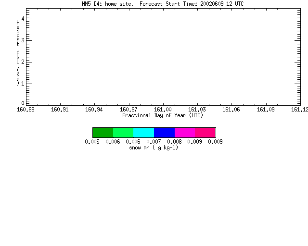Click the magenta colorbar swatch
The image size is (308, 246).
pyautogui.click(x=185, y=133)
